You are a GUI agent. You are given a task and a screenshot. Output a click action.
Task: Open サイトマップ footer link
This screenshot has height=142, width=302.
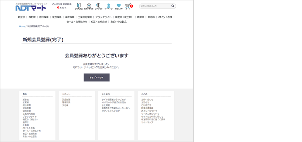(148, 122)
